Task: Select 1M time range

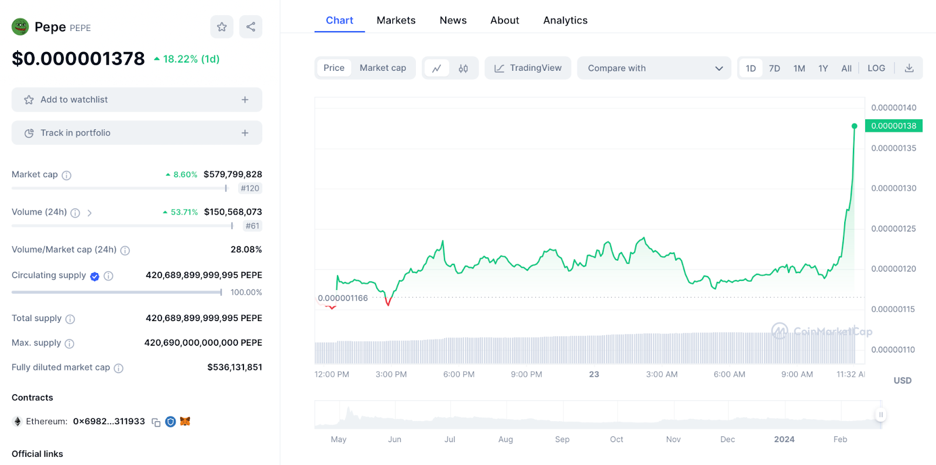Action: 799,68
